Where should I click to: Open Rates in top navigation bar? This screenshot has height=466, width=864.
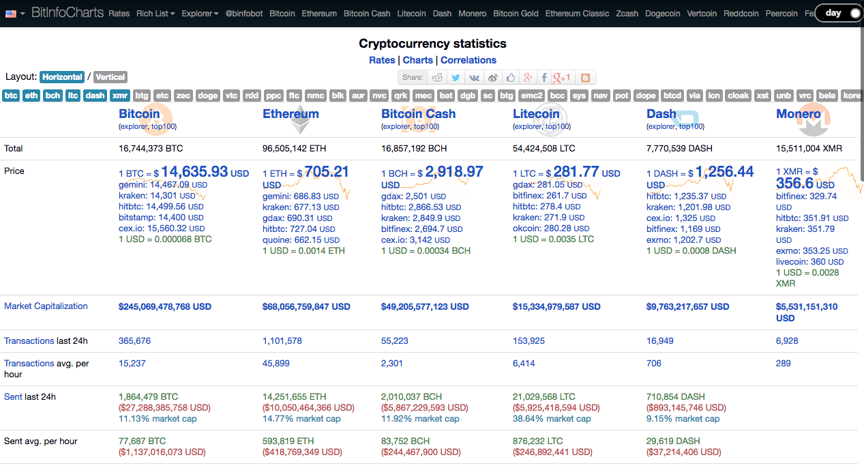[x=119, y=13]
